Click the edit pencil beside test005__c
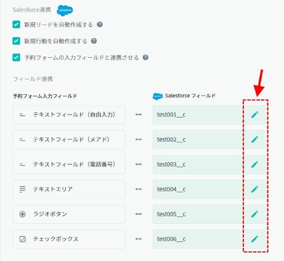 coord(254,214)
